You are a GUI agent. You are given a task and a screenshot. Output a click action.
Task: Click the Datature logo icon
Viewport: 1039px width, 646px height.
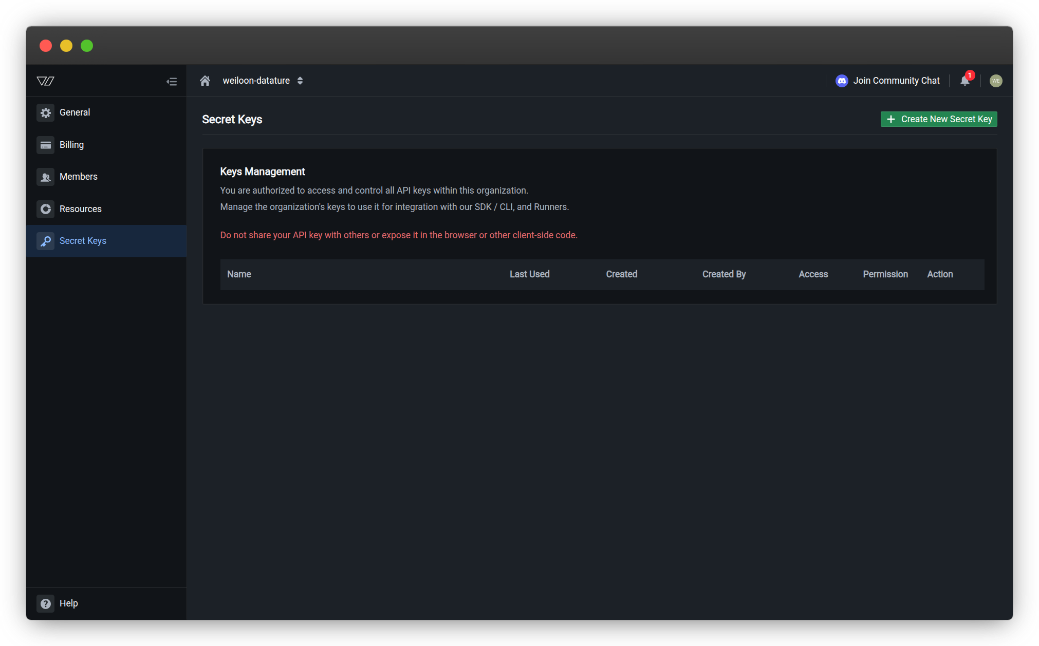click(45, 81)
